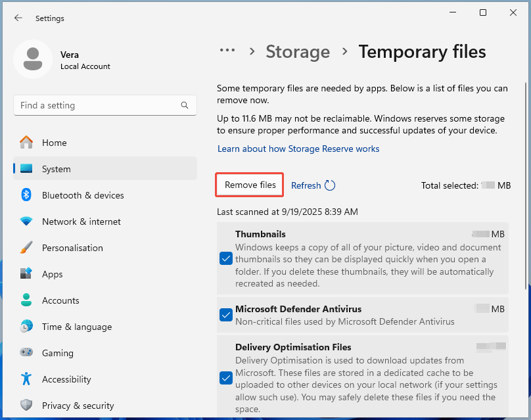Image resolution: width=531 pixels, height=420 pixels.
Task: Open Learn about Storage Reserve link
Action: coord(298,149)
